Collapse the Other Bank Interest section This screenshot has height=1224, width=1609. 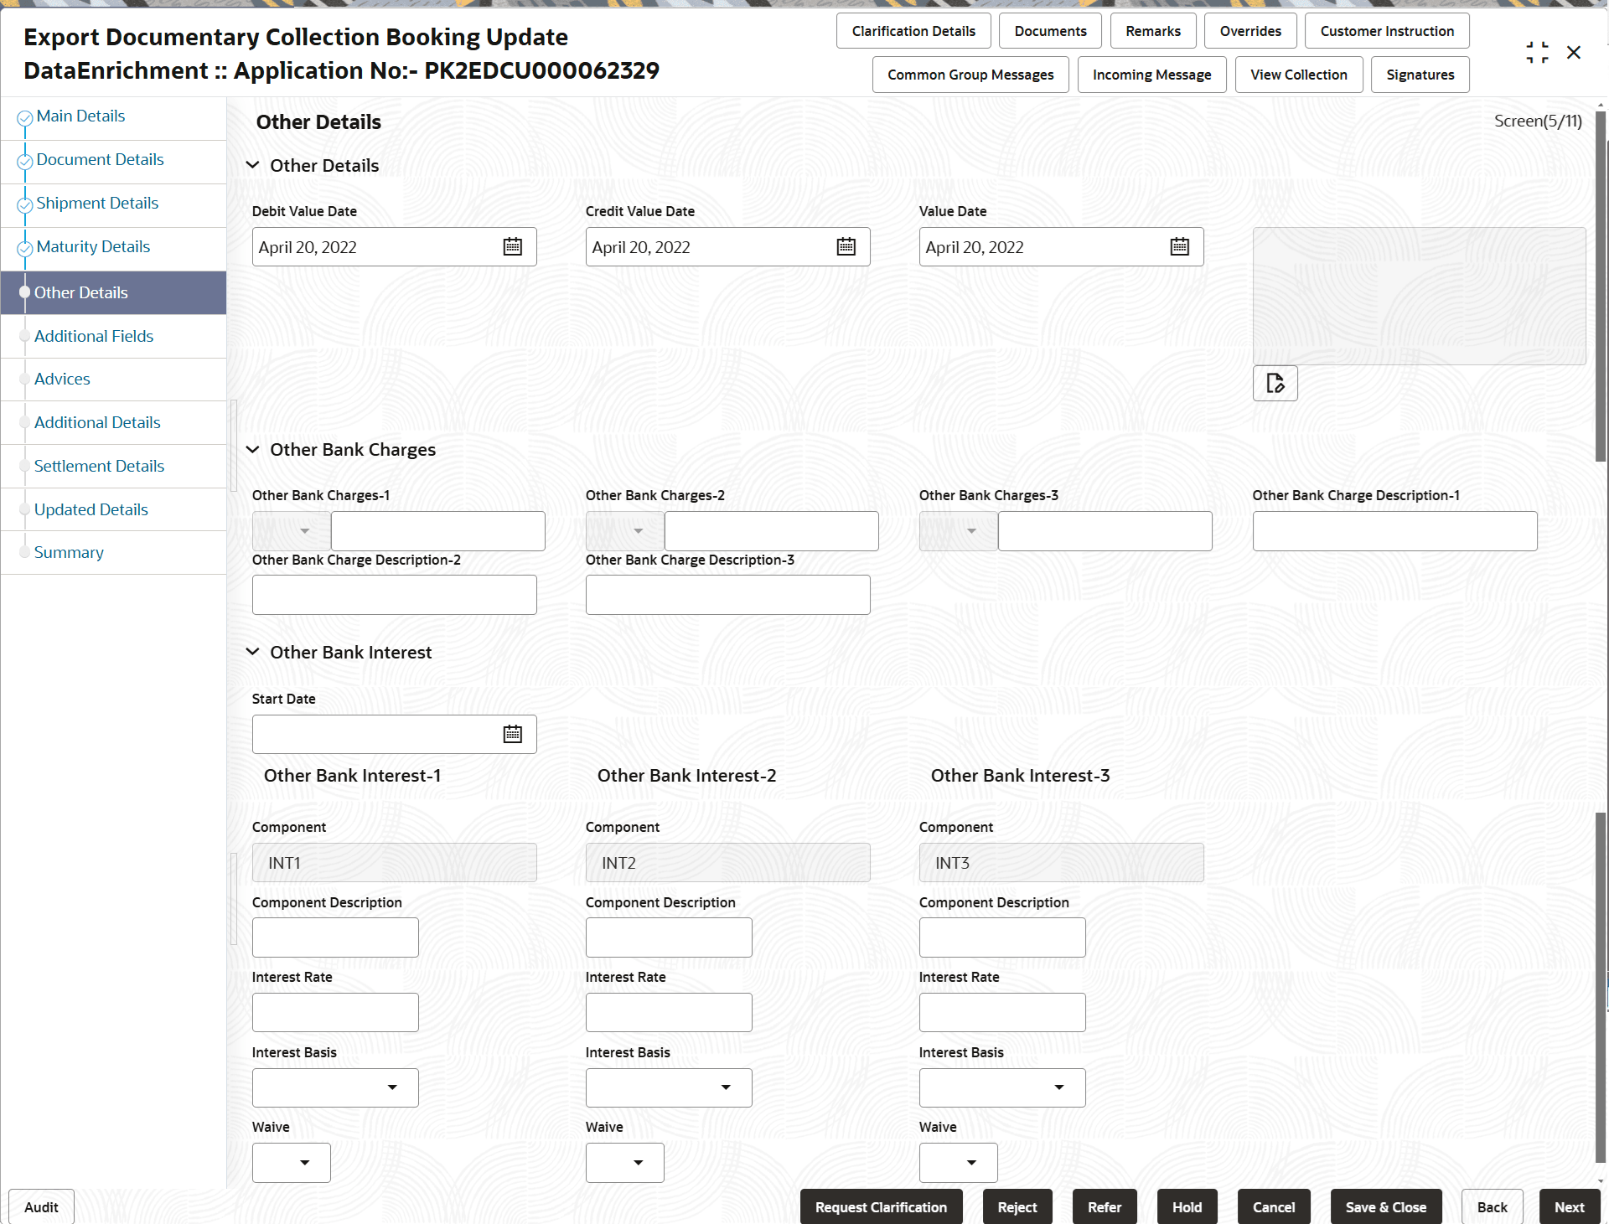point(252,652)
